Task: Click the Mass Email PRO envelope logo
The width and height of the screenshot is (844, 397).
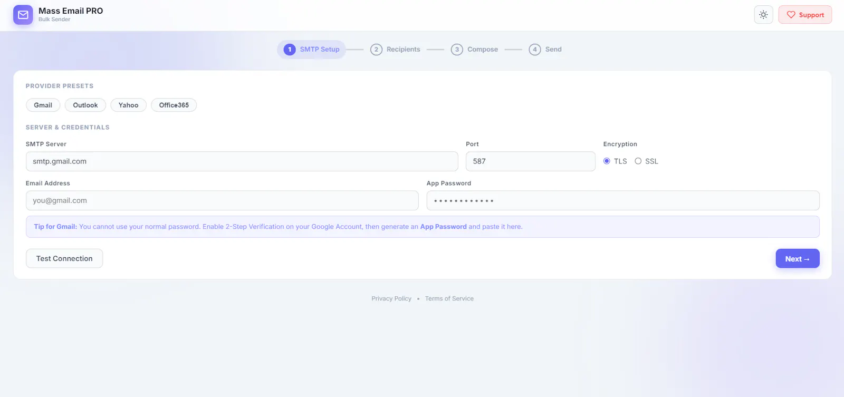Action: click(23, 15)
